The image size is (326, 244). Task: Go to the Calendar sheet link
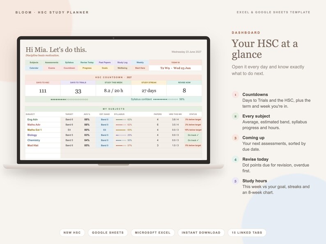click(34, 68)
